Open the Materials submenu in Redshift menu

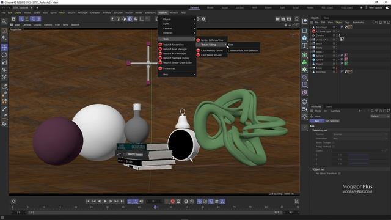click(177, 32)
